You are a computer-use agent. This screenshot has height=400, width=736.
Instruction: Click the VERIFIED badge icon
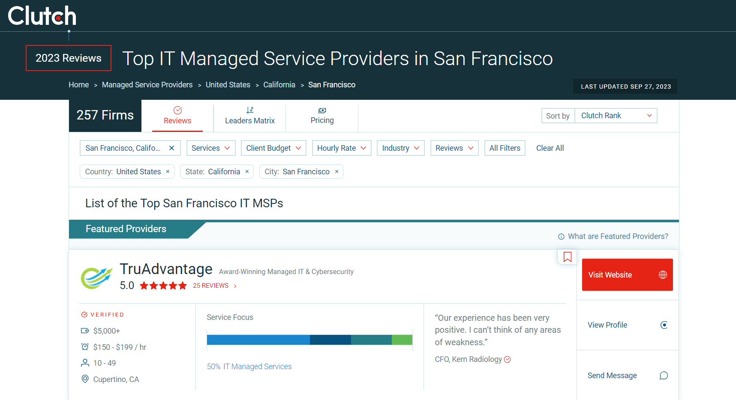pos(84,315)
